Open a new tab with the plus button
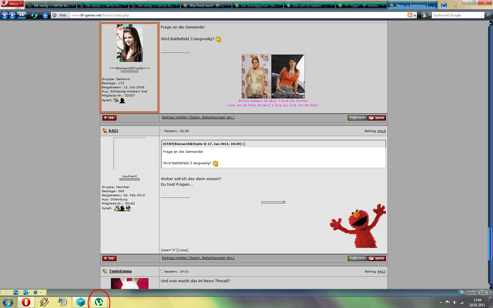Image resolution: width=493 pixels, height=308 pixels. [444, 5]
